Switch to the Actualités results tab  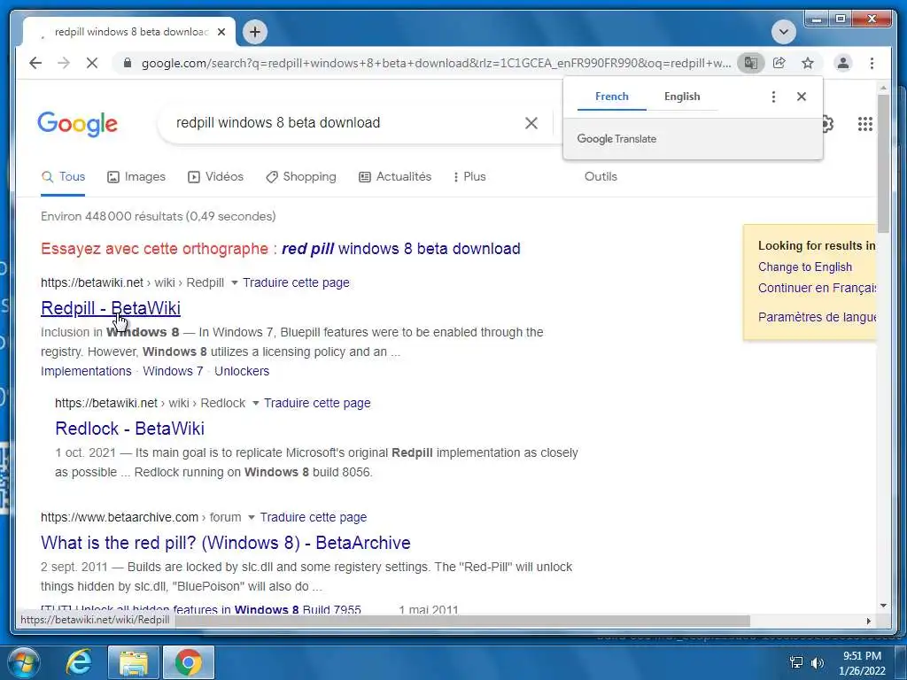[395, 177]
